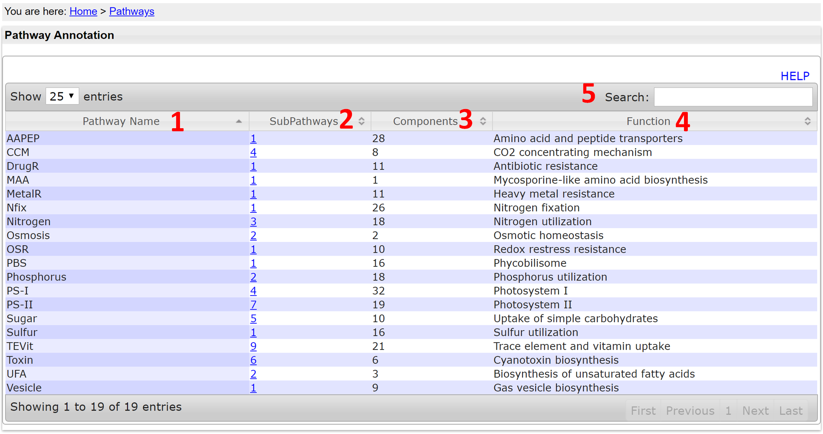Click the Function column sort arrows icon
This screenshot has width=823, height=434.
click(x=807, y=121)
